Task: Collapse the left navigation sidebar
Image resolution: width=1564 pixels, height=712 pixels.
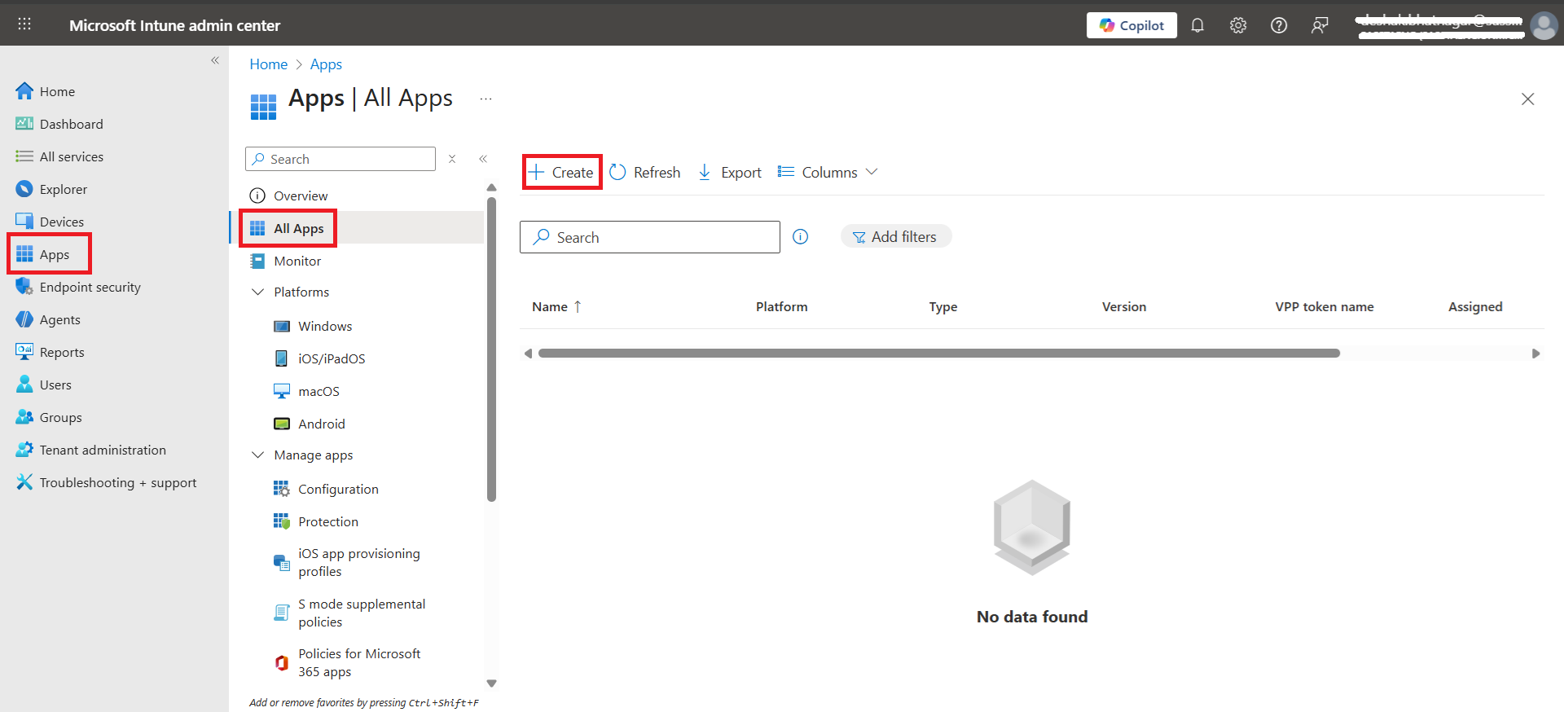Action: pyautogui.click(x=215, y=60)
